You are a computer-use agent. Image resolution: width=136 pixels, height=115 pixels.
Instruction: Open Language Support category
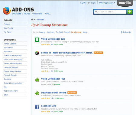coord(15,67)
